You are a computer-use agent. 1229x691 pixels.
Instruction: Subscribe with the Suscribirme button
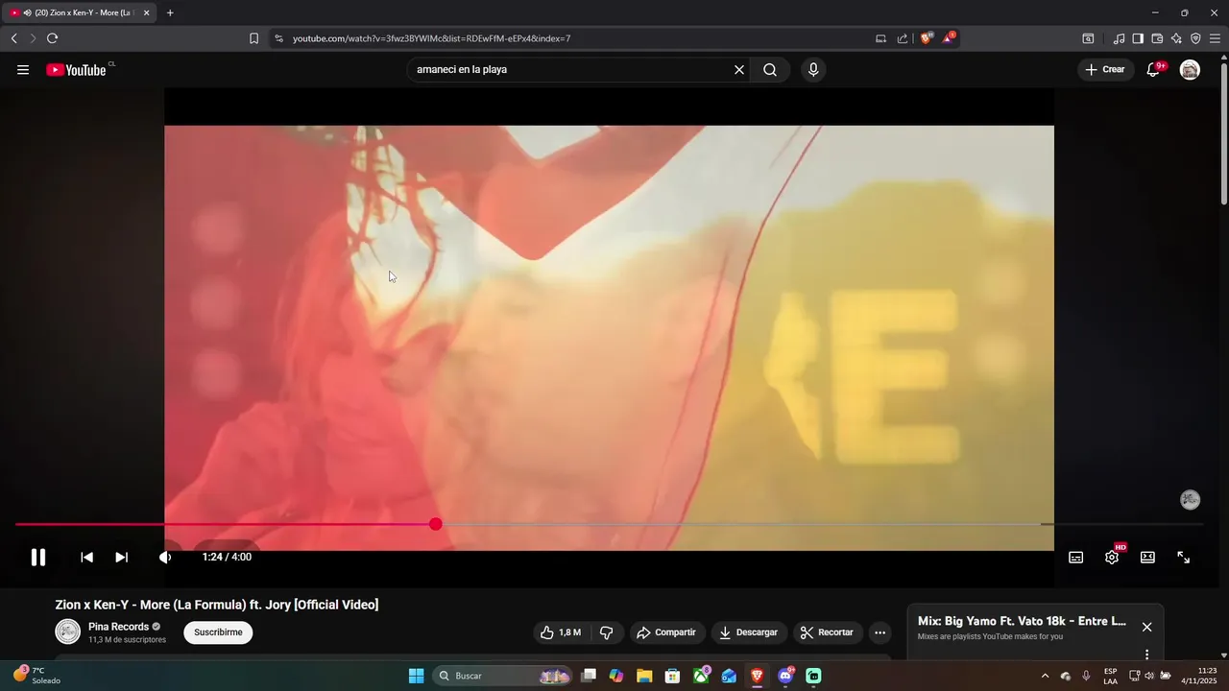(218, 632)
